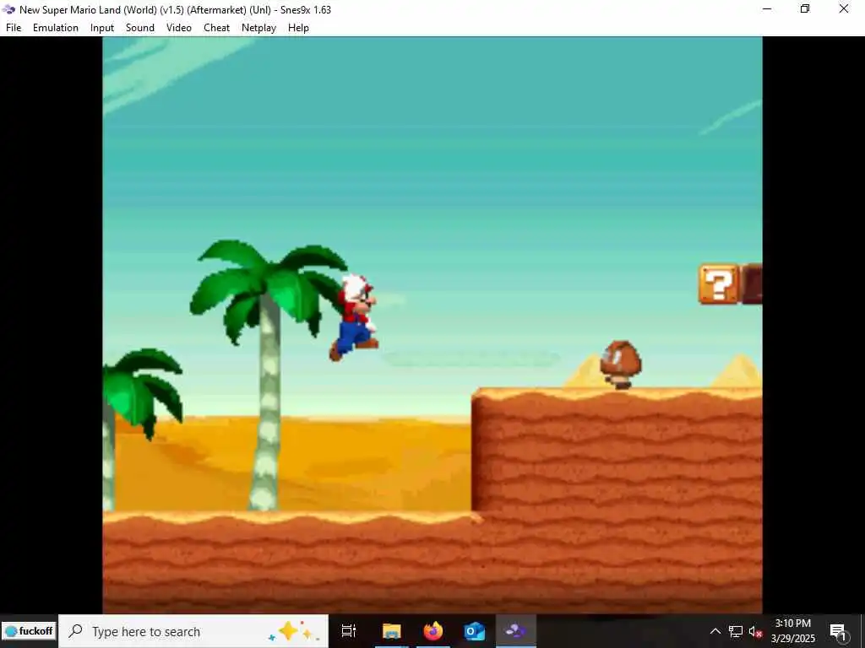Viewport: 865px width, 648px height.
Task: Click the Goomba on the ledge
Action: pyautogui.click(x=621, y=364)
